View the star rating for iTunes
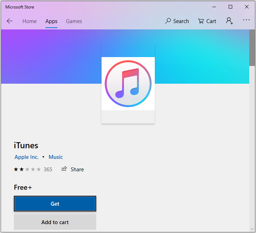 pyautogui.click(x=27, y=170)
